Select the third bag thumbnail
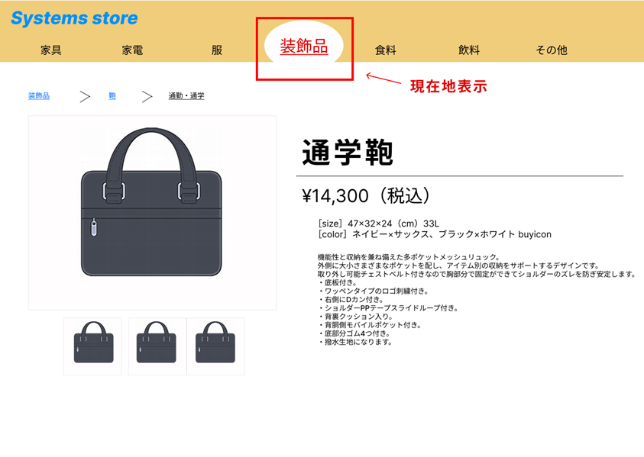Image resolution: width=644 pixels, height=457 pixels. point(215,346)
